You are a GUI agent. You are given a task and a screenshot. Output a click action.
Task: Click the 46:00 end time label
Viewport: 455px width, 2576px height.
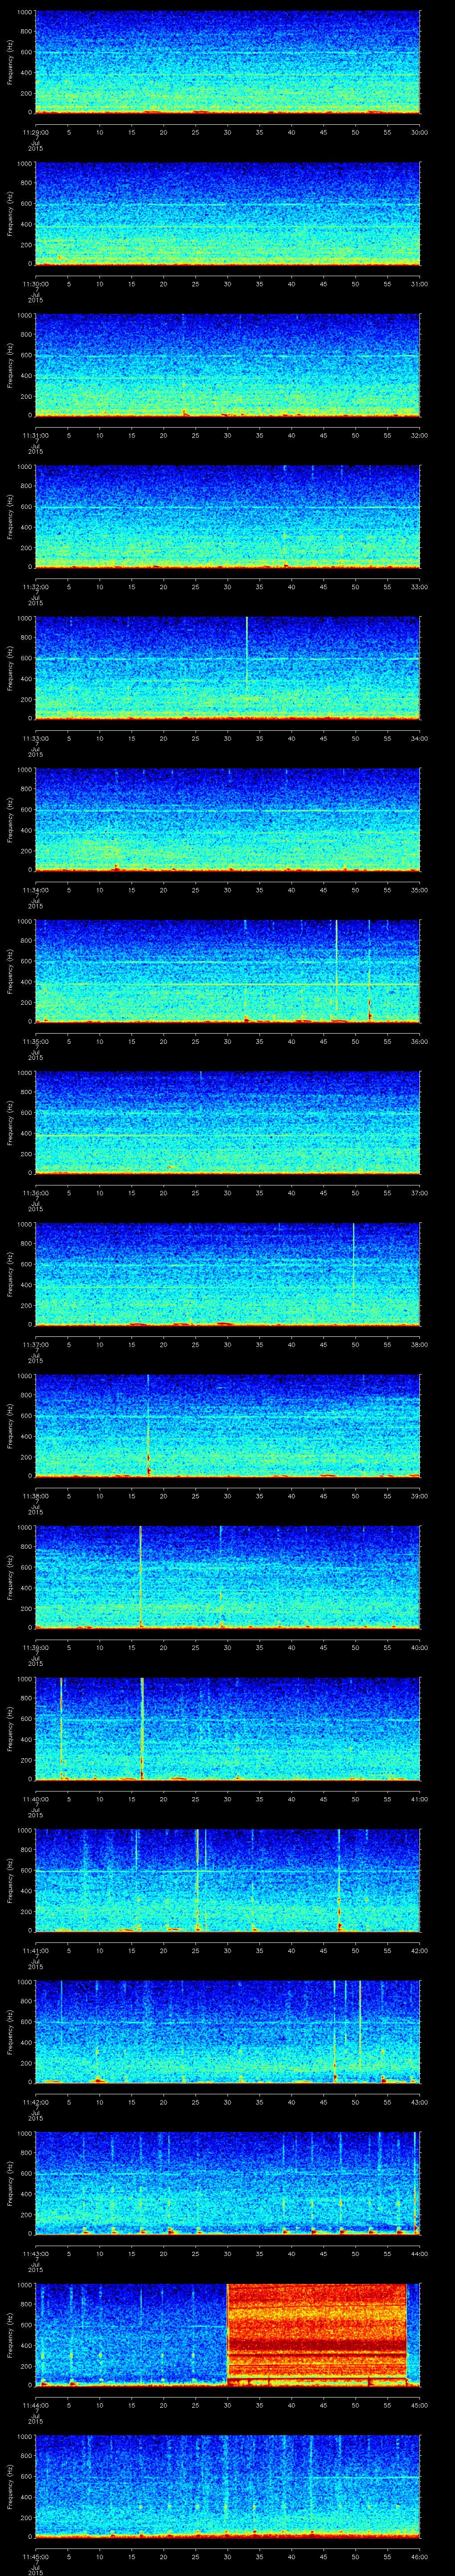(x=420, y=2557)
